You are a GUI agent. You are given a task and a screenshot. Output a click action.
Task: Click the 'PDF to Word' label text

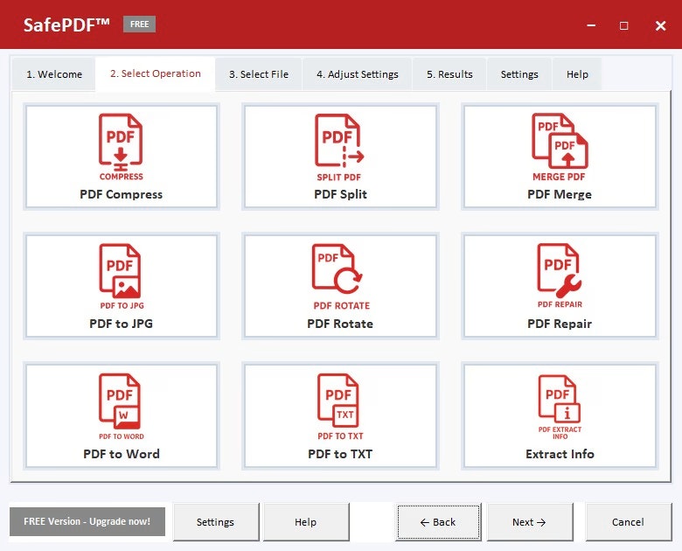tap(122, 454)
